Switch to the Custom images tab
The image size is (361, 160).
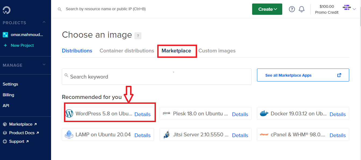[217, 51]
